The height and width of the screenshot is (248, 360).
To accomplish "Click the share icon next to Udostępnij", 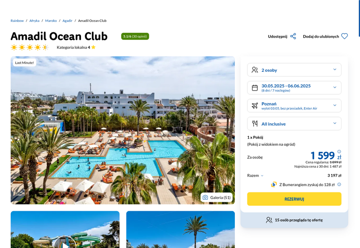I will pyautogui.click(x=293, y=36).
